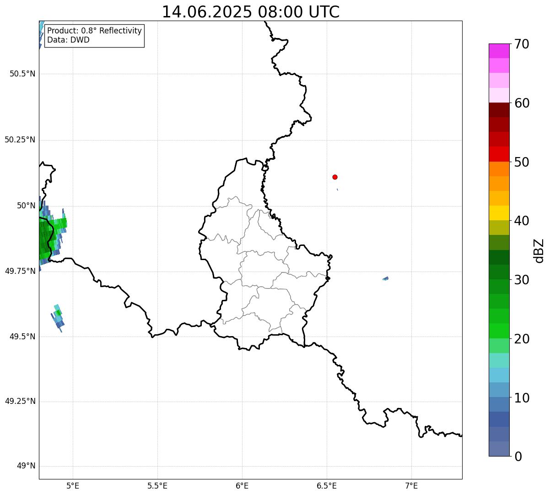Pick the slate blue swatch at colorbar bottom
The width and height of the screenshot is (550, 495).
click(499, 449)
